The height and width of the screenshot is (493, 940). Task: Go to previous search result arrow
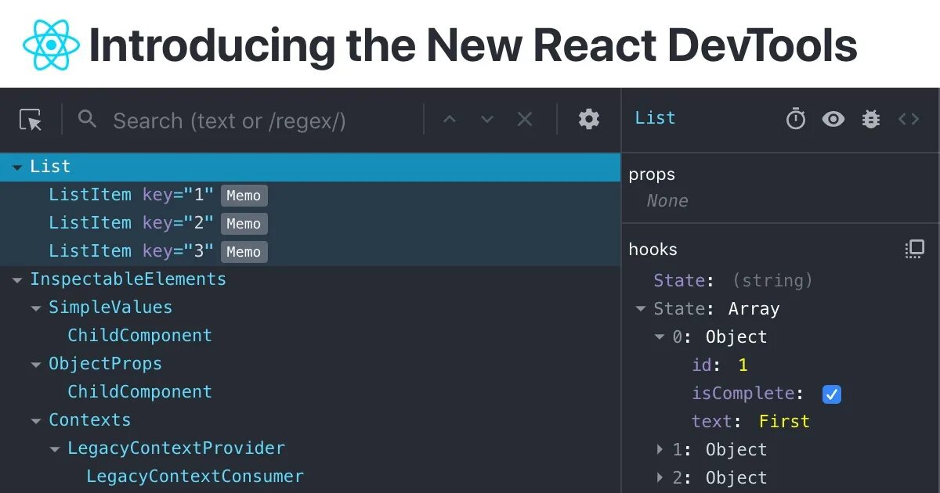[x=450, y=120]
